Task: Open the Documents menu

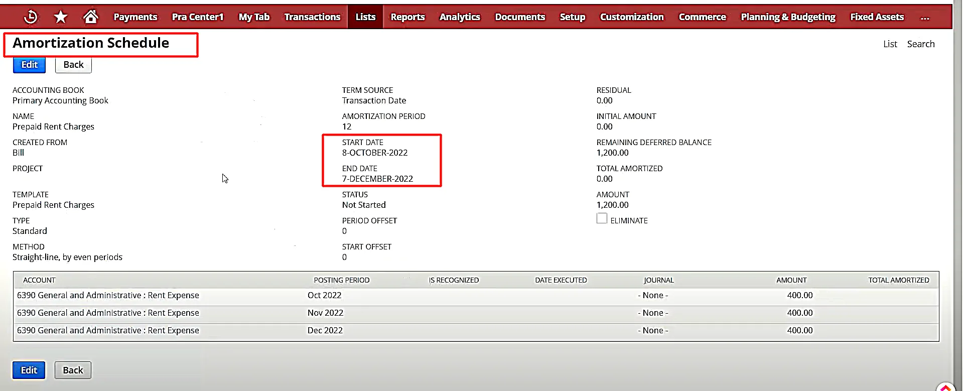Action: coord(520,17)
